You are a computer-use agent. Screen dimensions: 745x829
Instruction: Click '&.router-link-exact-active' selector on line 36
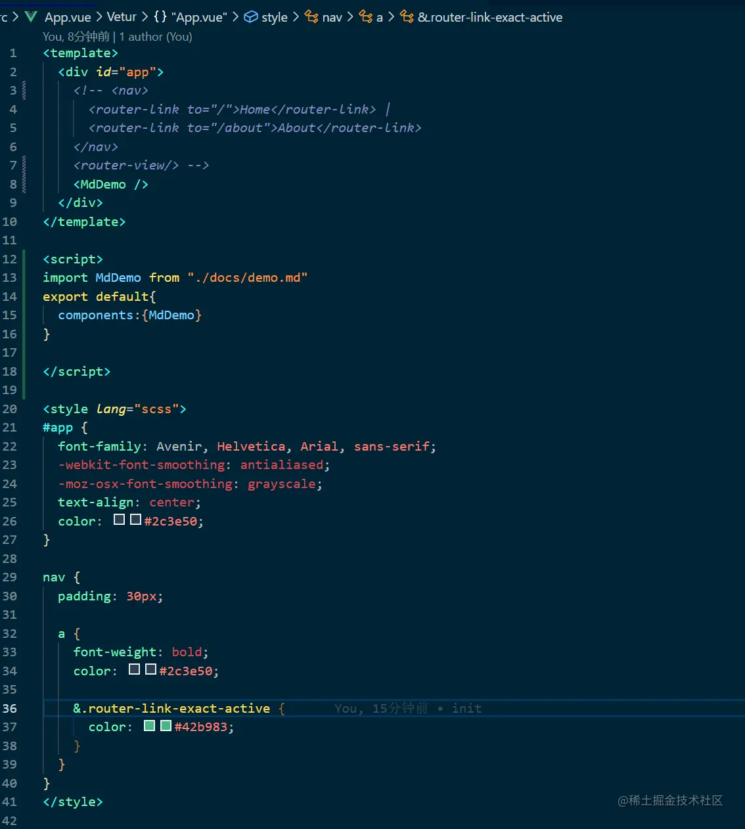tap(171, 708)
